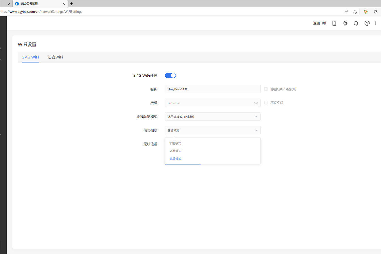The height and width of the screenshot is (254, 381).
Task: Click the WiFi 名称 input field
Action: (x=212, y=89)
